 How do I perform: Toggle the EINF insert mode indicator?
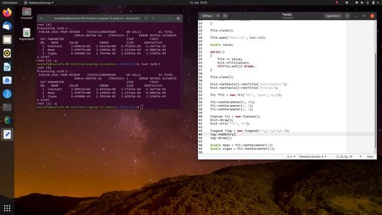(370, 156)
